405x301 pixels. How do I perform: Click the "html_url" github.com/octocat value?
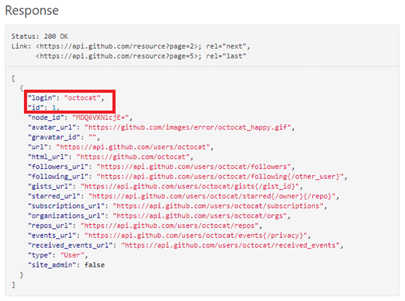click(133, 157)
